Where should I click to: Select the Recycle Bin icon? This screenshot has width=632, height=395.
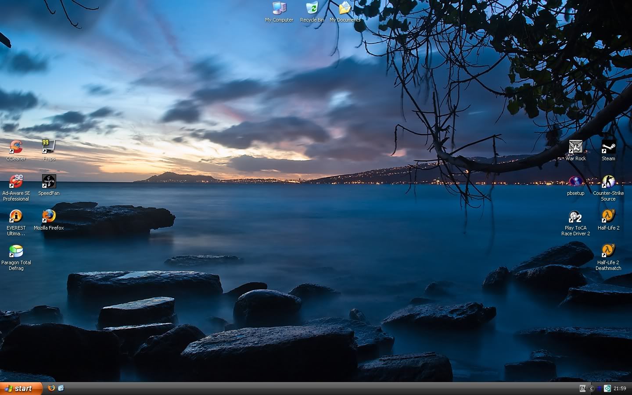[312, 8]
